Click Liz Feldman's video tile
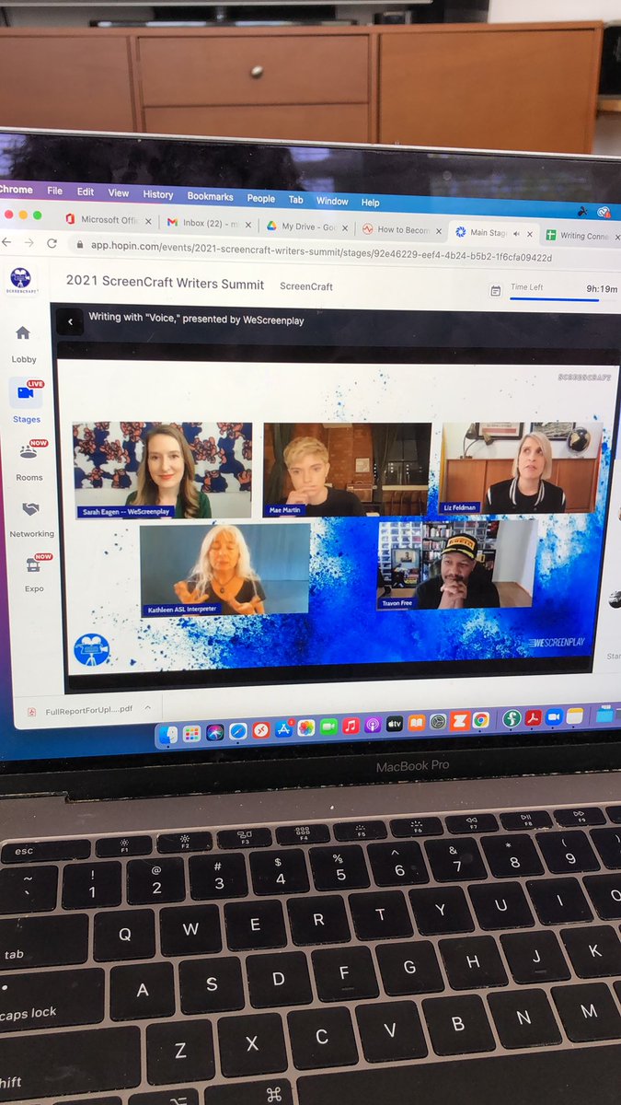This screenshot has width=621, height=1105. 522,467
